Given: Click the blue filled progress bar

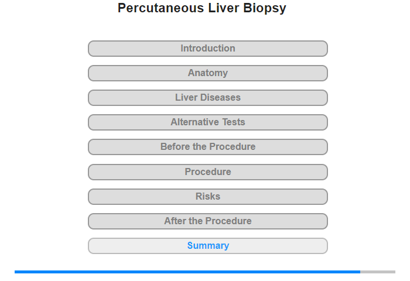Looking at the screenshot, I should pos(187,272).
